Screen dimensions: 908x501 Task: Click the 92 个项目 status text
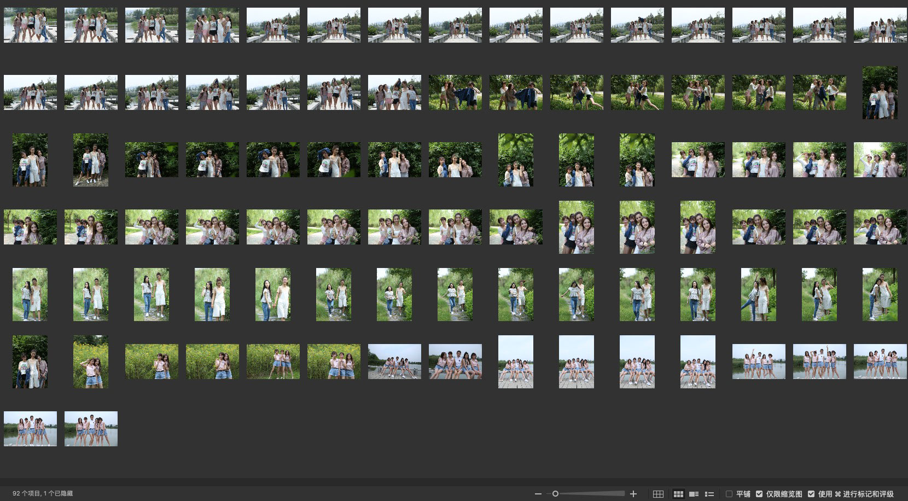[43, 493]
